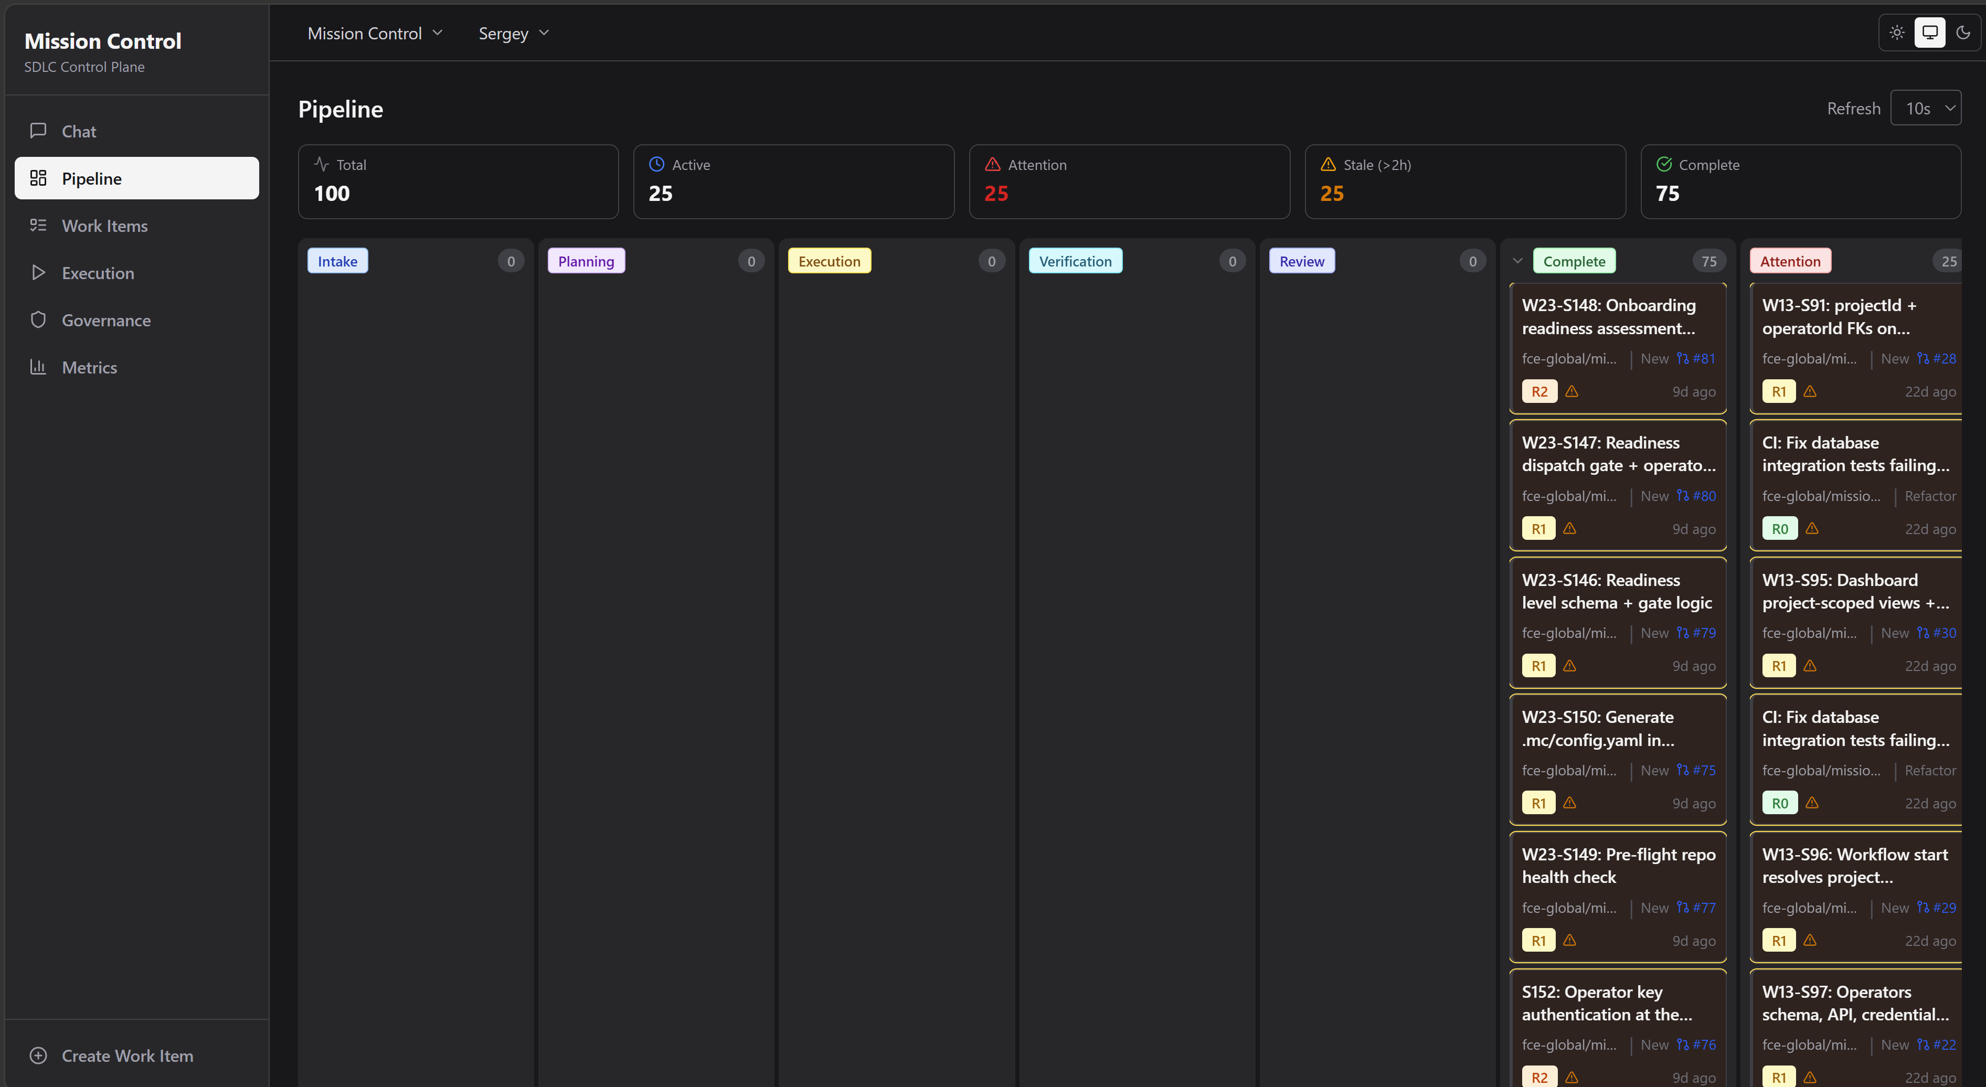1986x1087 pixels.
Task: Click the alert triangle on the Attention stat card
Action: 992,164
